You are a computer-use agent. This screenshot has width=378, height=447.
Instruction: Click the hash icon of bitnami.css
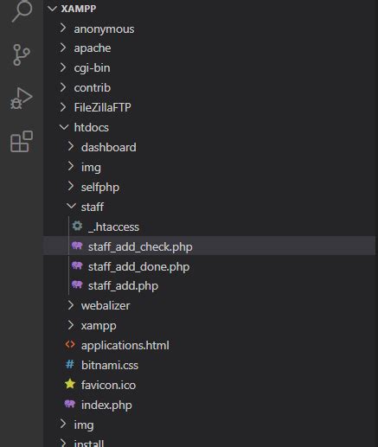(x=70, y=365)
